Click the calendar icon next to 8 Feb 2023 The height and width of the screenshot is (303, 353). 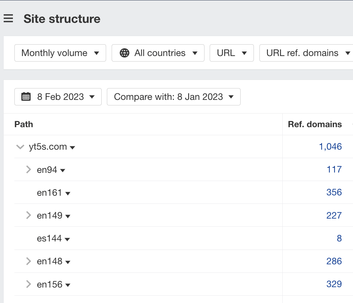(x=25, y=97)
